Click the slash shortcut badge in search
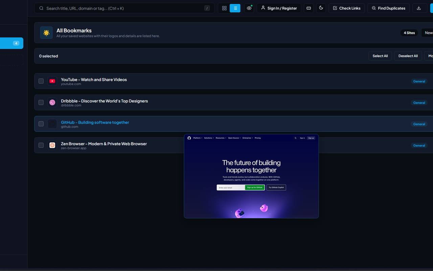The width and height of the screenshot is (433, 271). (207, 8)
